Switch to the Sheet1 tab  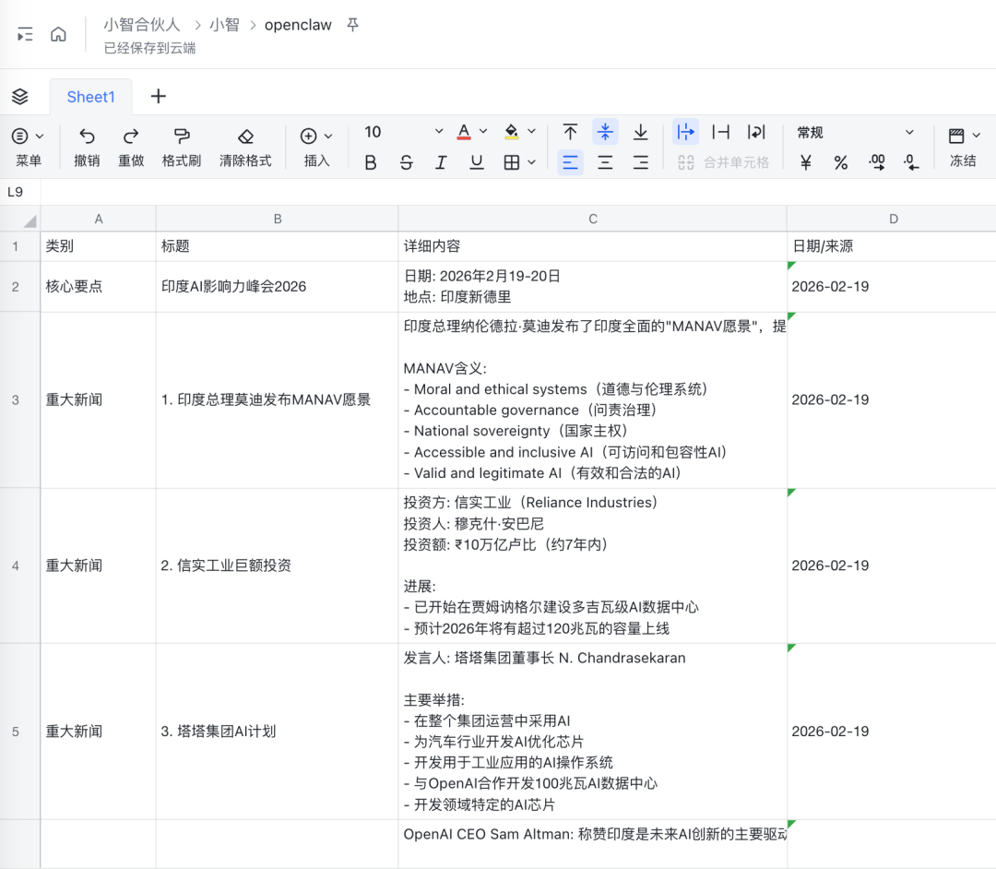[x=90, y=96]
